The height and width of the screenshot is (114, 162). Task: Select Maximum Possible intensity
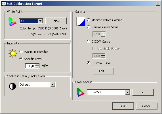[21, 51]
